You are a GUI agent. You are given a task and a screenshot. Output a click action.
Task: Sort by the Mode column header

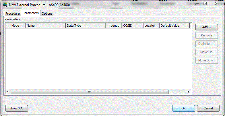coord(15,26)
